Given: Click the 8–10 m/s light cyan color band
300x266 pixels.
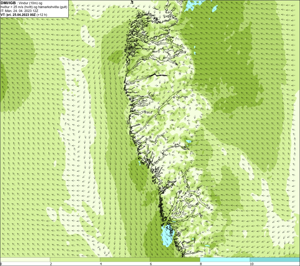Looking at the screenshot, I should [225, 259].
